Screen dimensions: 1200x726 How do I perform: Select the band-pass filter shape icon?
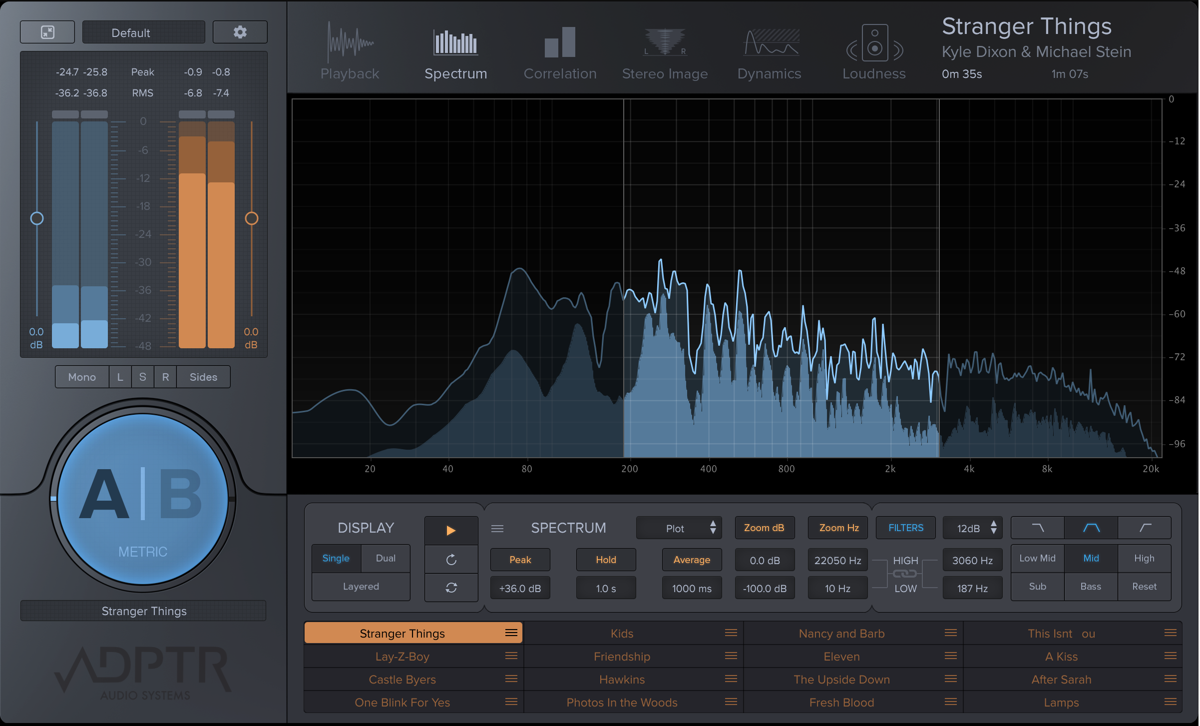click(x=1091, y=528)
